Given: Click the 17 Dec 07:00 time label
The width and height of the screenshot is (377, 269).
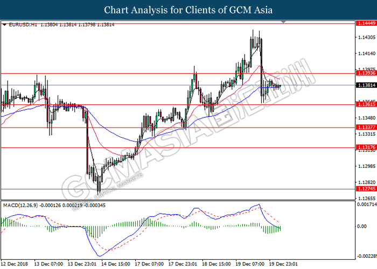Looking at the screenshot, I should (149, 264).
